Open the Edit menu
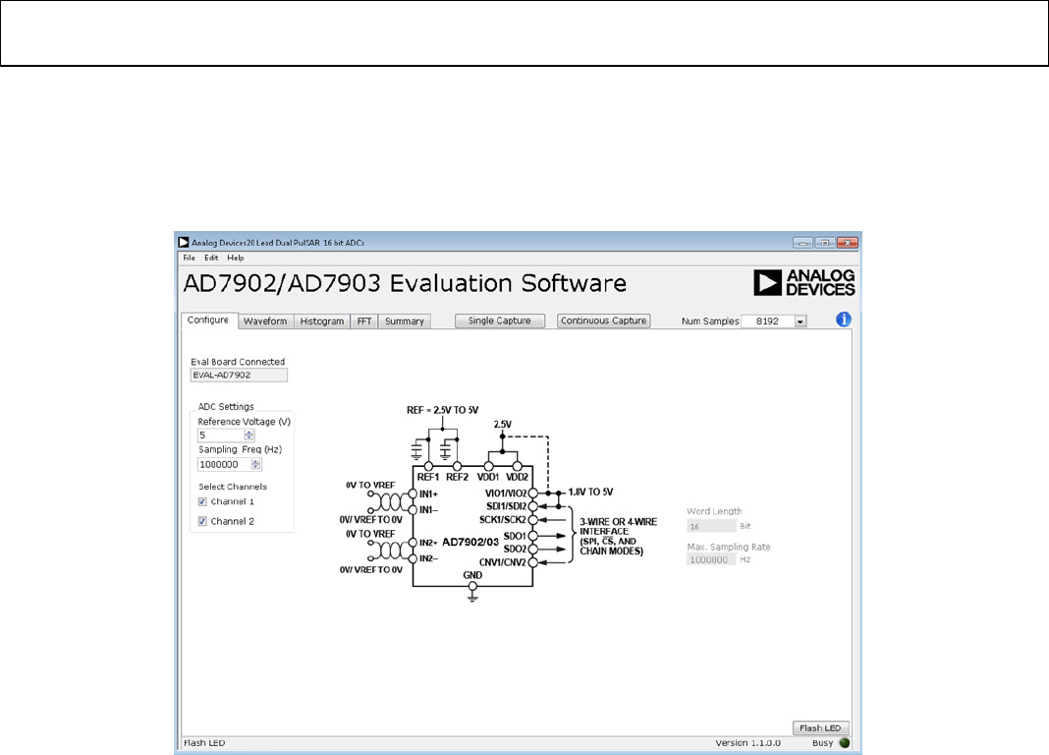This screenshot has width=1049, height=755. click(x=210, y=258)
